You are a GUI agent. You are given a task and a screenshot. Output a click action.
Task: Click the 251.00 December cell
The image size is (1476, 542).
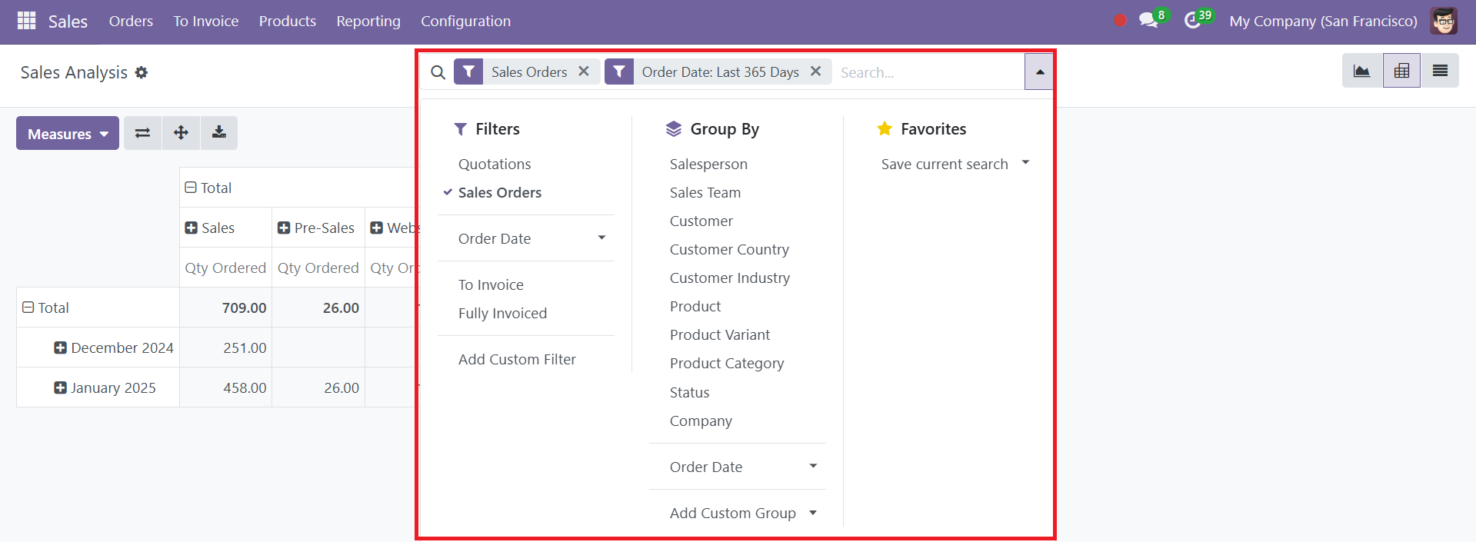tap(225, 347)
